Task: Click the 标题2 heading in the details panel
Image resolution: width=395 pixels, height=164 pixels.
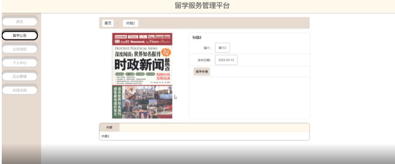Action: [197, 38]
